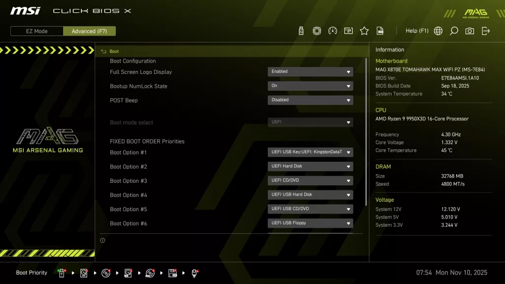Viewport: 505px width, 284px height.
Task: Open the Boot Option #1 dropdown
Action: pyautogui.click(x=310, y=152)
